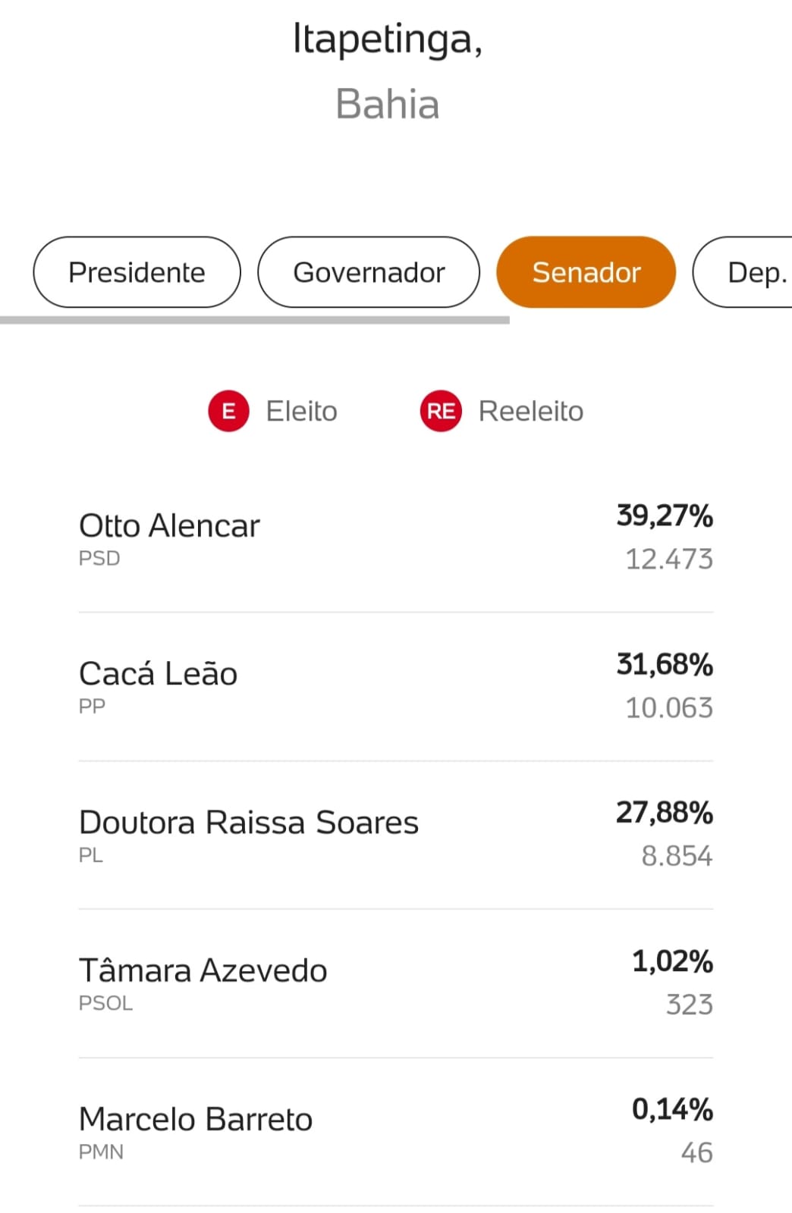Viewport: 792px width, 1213px height.
Task: Select the highlighted Senador tab
Action: [586, 272]
